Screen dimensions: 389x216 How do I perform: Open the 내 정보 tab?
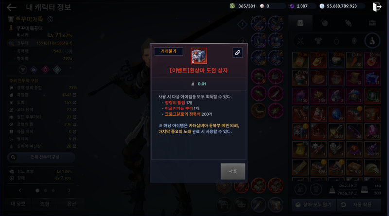[x=18, y=204]
